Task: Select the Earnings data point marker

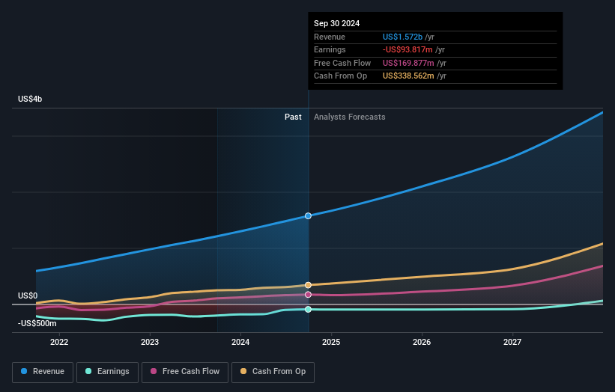Action: pos(309,310)
